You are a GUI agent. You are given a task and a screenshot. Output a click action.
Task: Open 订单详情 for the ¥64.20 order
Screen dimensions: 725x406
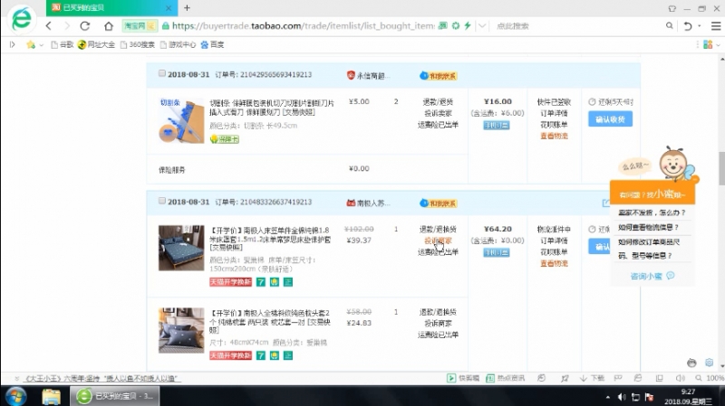click(x=554, y=241)
